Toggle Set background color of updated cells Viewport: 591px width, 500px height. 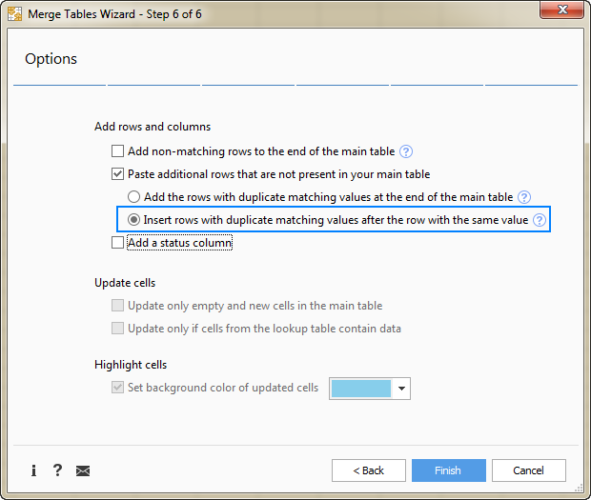coord(118,389)
